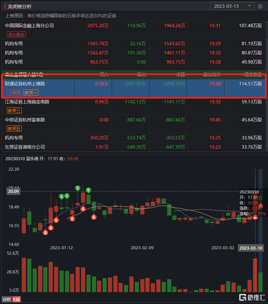Click the 963.75万 buy amount cell

[99, 62]
